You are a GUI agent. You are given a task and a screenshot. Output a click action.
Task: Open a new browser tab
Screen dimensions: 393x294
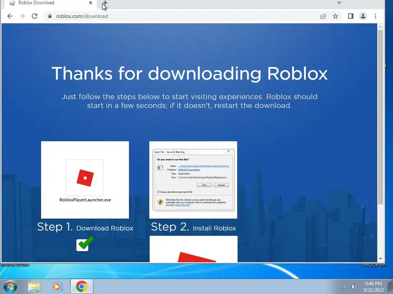[x=105, y=3]
